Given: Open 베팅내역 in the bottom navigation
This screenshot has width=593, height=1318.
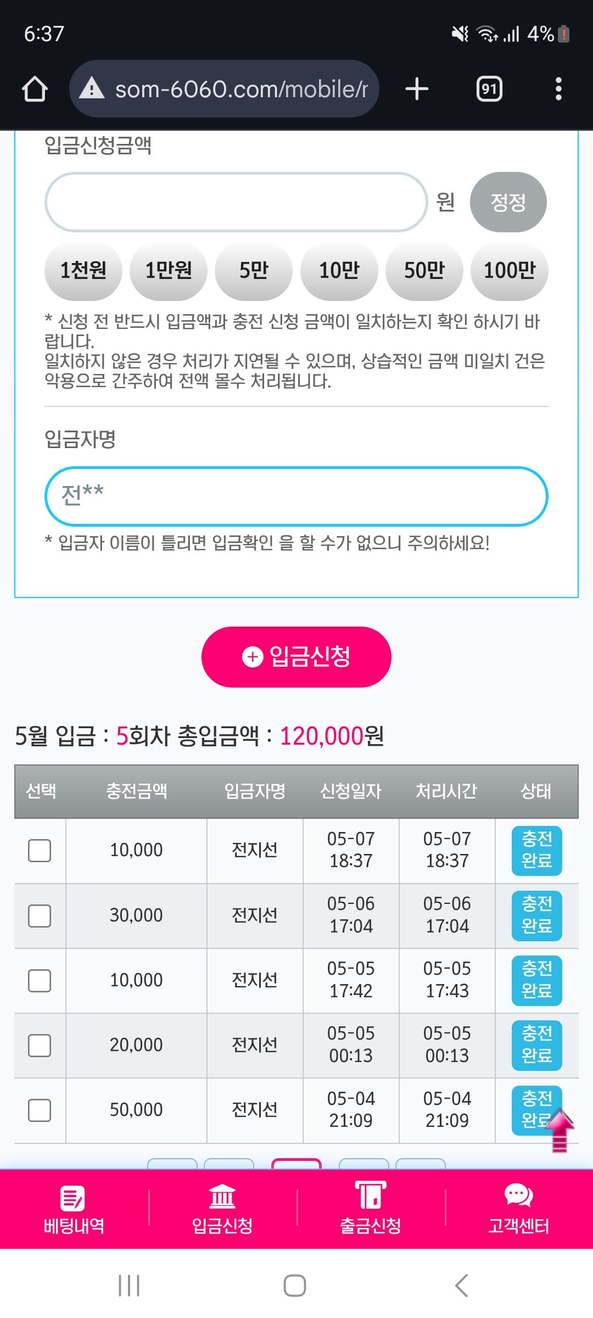Looking at the screenshot, I should click(x=74, y=1209).
